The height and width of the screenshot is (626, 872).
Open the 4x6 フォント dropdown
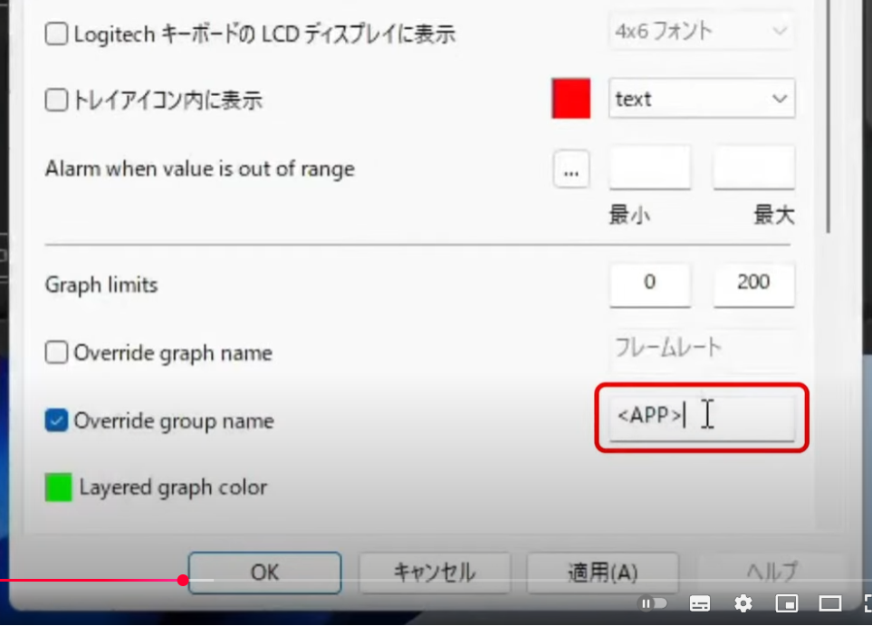[x=702, y=31]
